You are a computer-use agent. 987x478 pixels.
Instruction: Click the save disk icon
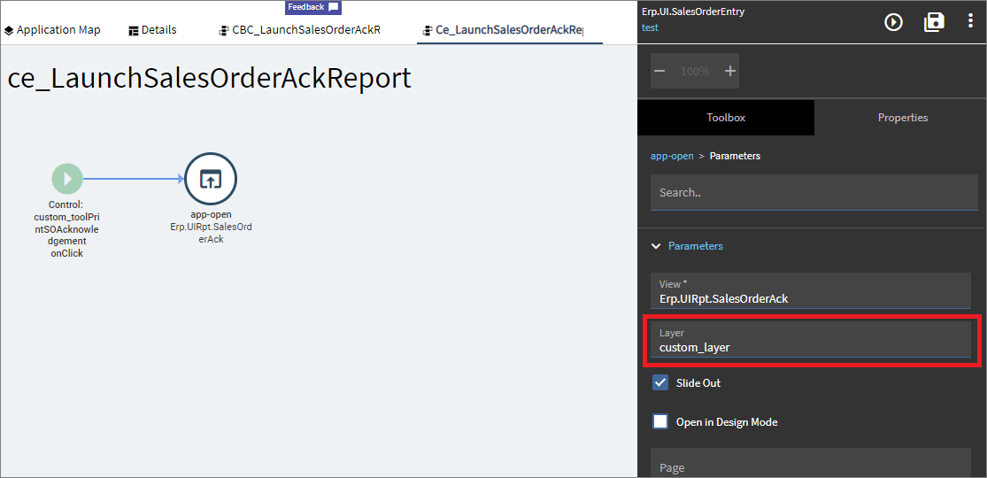point(934,22)
